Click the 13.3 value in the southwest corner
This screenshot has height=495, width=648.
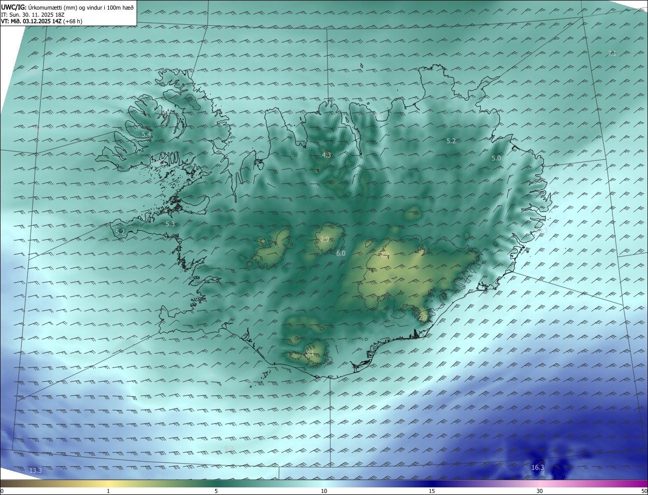[35, 471]
